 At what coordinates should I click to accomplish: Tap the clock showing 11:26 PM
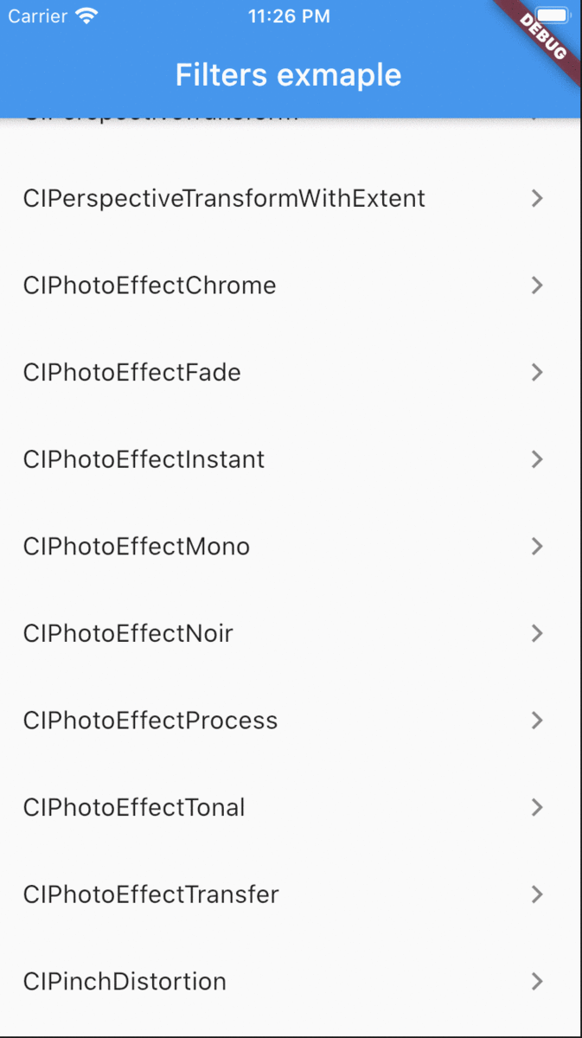[x=289, y=15]
